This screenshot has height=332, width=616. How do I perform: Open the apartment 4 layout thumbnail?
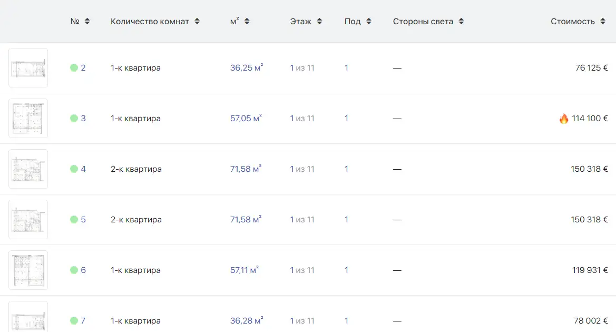[28, 169]
